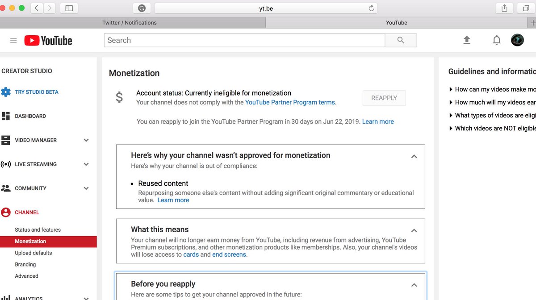This screenshot has width=536, height=300.
Task: Open YouTube Partner Program terms link
Action: tap(291, 102)
